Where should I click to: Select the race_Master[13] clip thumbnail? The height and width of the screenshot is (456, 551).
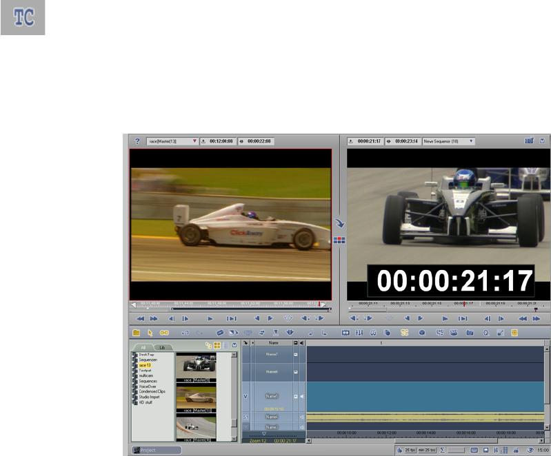197,396
